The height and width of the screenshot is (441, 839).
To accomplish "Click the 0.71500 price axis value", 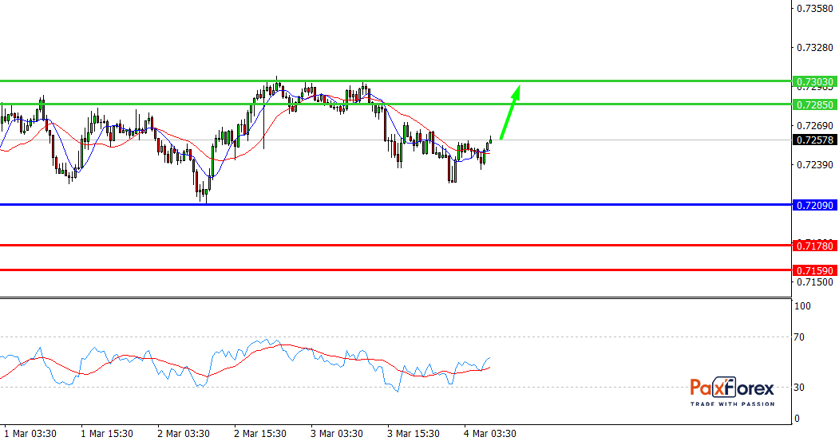I will click(x=815, y=282).
